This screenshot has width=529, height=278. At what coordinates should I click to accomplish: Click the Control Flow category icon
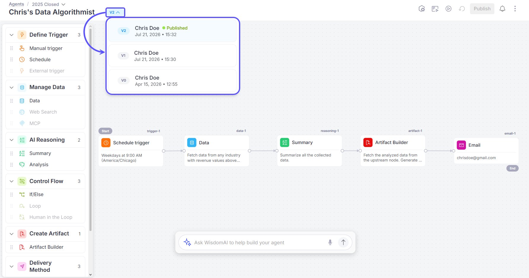[22, 181]
